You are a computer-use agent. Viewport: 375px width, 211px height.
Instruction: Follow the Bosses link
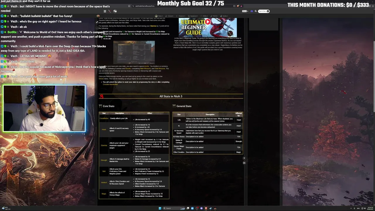point(128,69)
